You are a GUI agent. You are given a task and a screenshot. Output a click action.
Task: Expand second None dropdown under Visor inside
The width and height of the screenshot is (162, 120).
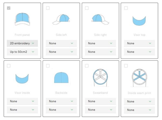point(22,110)
